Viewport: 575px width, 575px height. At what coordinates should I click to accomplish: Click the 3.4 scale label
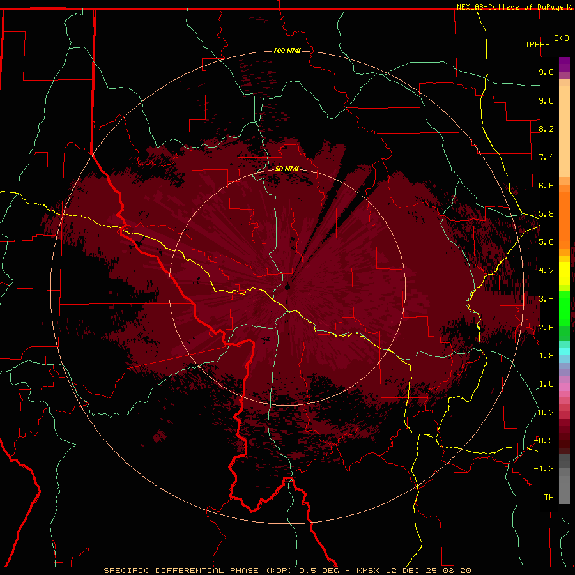click(x=546, y=299)
